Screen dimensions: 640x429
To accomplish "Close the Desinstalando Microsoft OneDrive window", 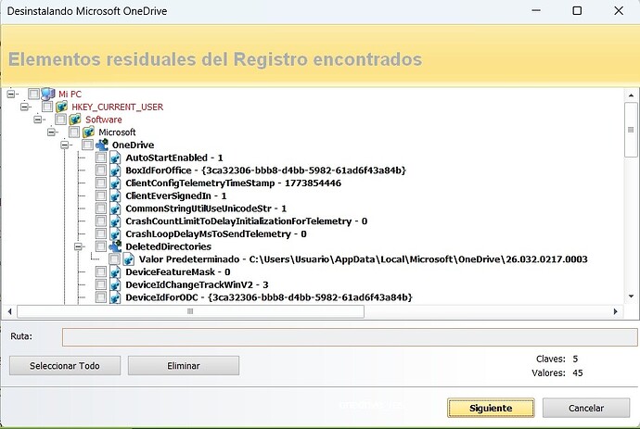I will 619,11.
